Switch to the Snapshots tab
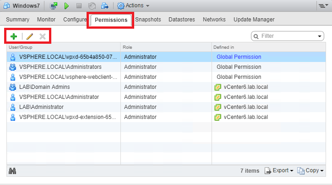Screen dimensions: 332x185 148,20
